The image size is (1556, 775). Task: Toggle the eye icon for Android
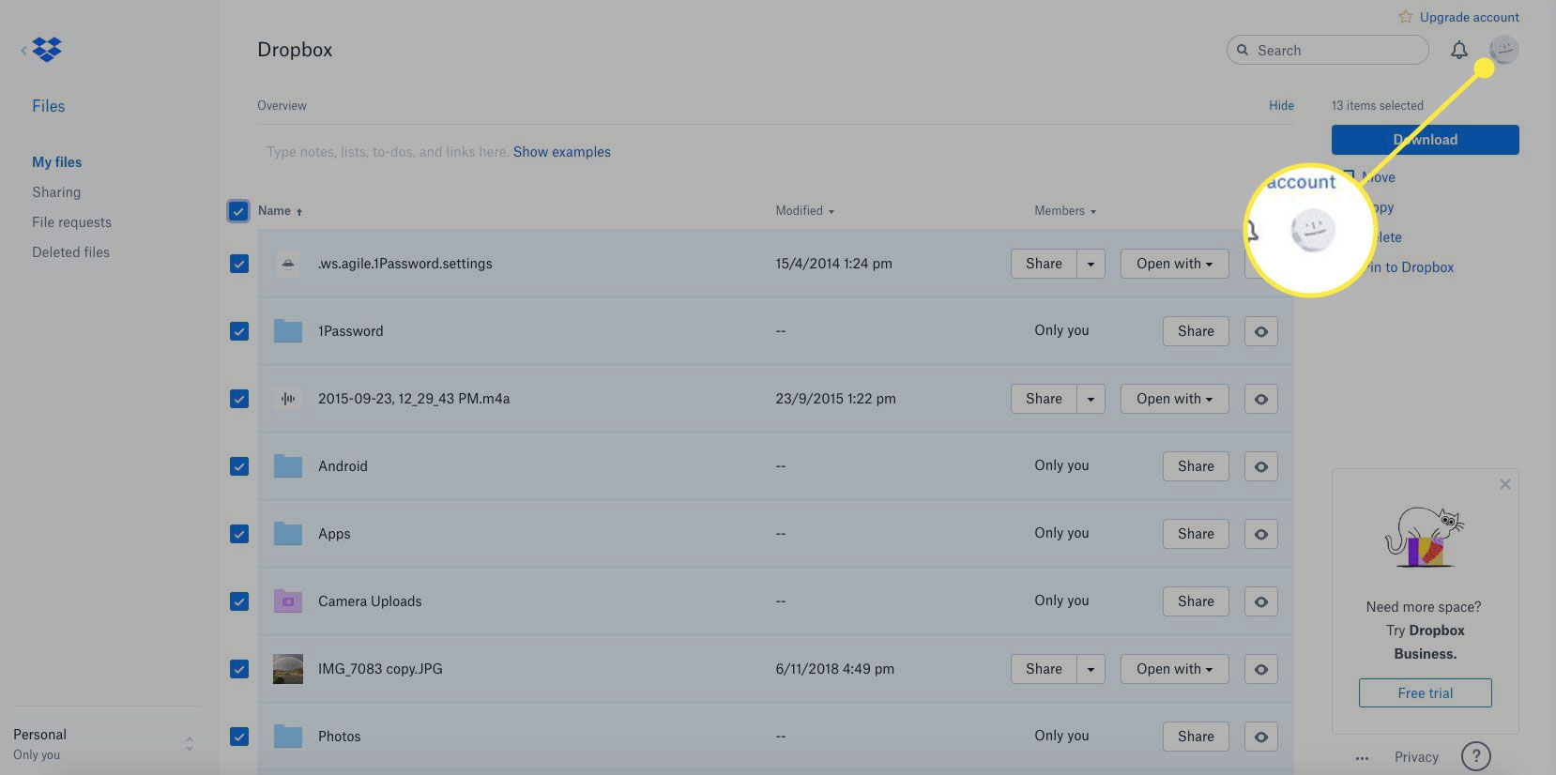tap(1261, 466)
